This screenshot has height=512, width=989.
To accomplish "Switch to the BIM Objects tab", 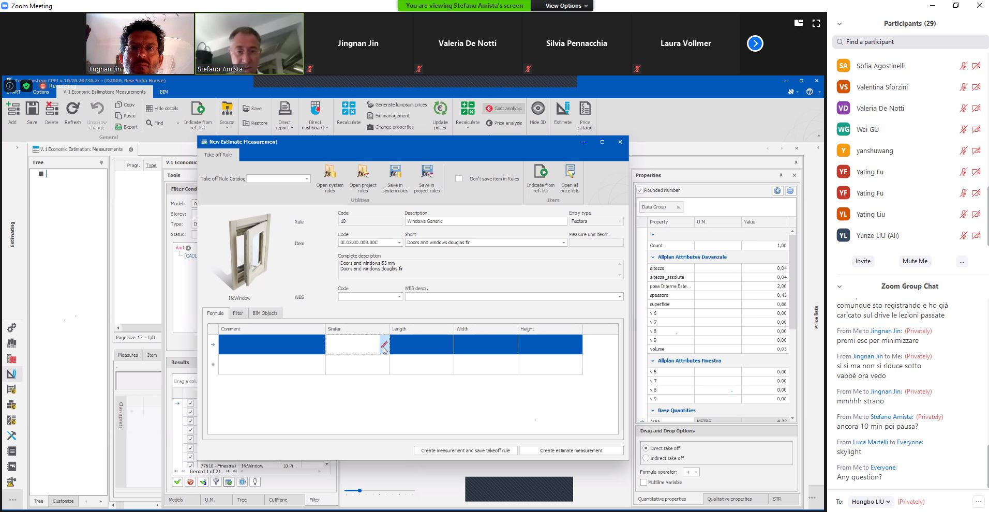I will click(x=265, y=313).
